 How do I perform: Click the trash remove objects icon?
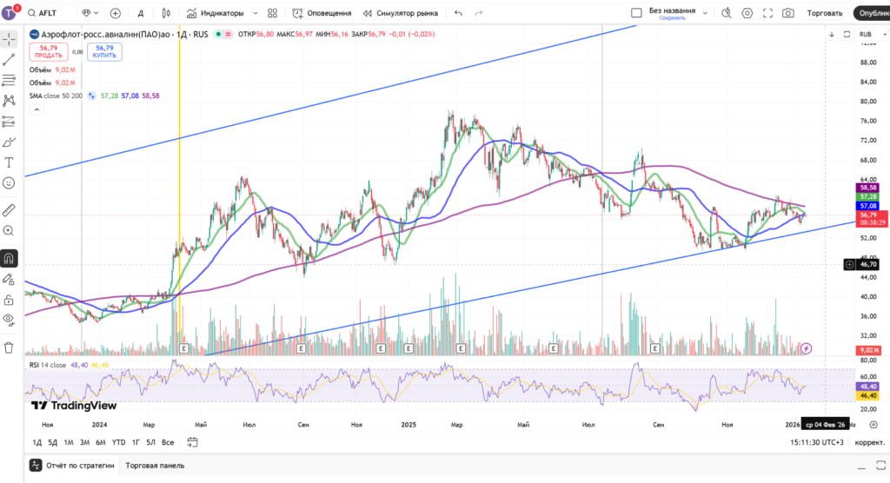click(x=9, y=348)
